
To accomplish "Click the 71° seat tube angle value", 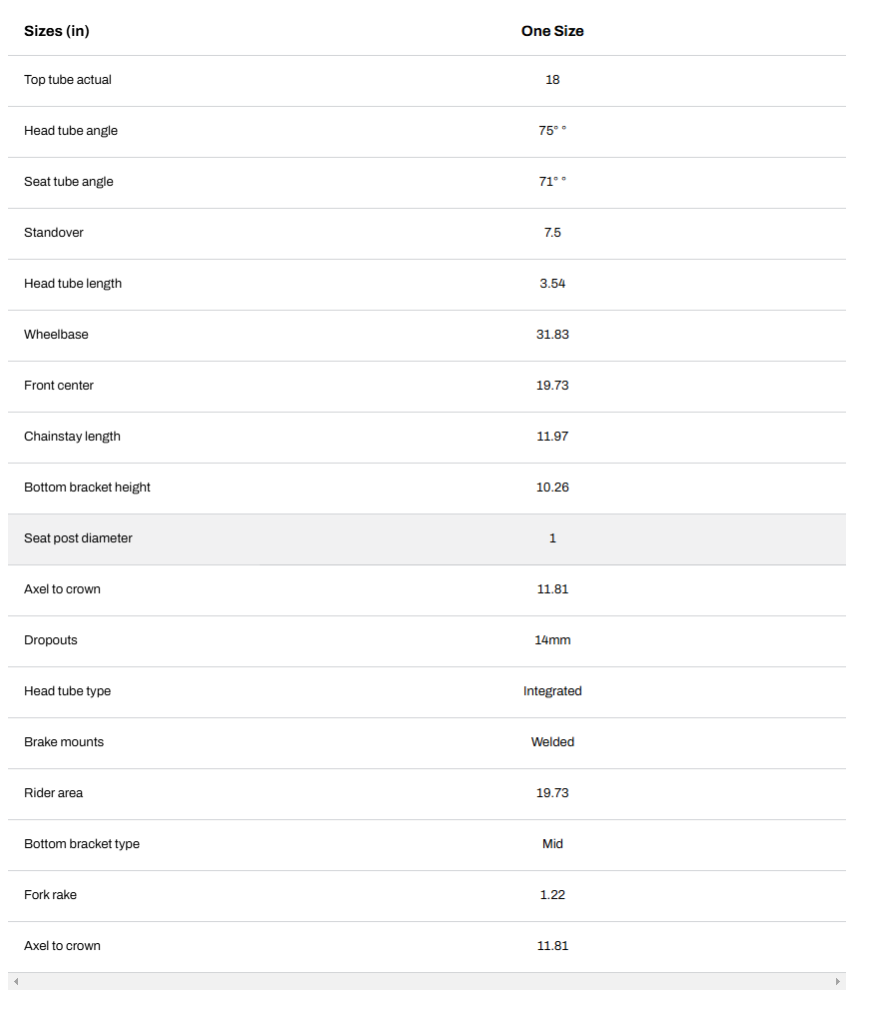I will [x=552, y=182].
